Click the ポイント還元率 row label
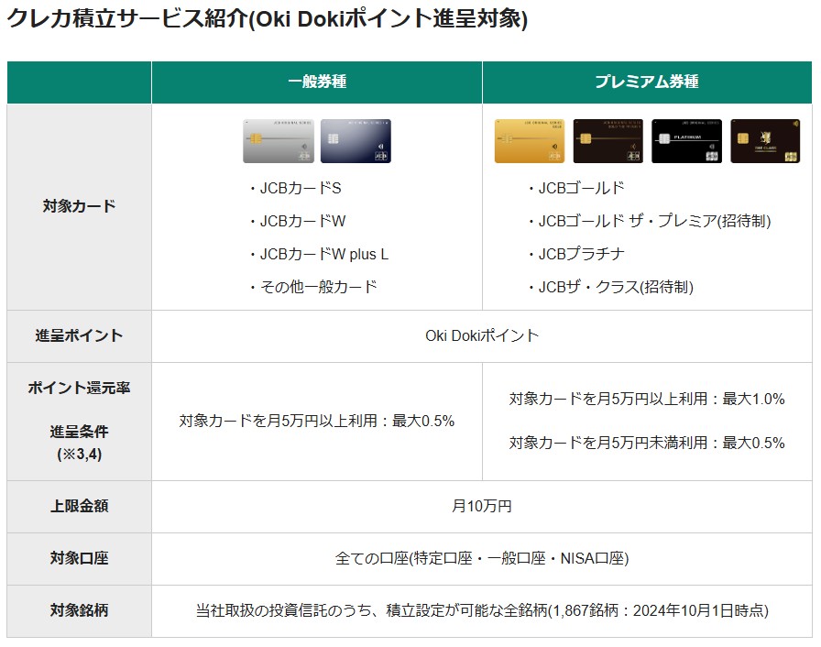 point(79,388)
